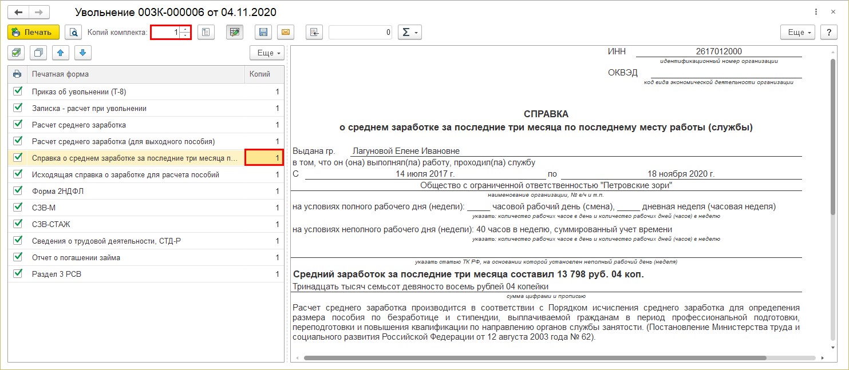
Task: Click the page setup icon after copies field
Action: [x=206, y=32]
